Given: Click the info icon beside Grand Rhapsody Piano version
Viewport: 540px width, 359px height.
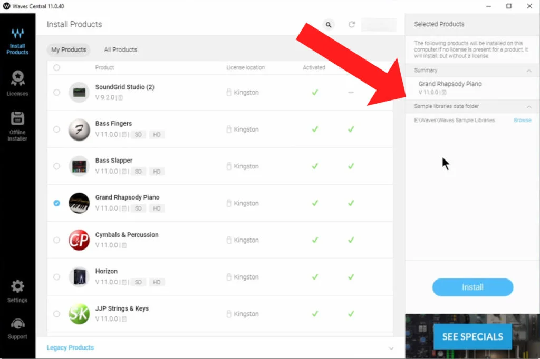Looking at the screenshot, I should point(124,208).
